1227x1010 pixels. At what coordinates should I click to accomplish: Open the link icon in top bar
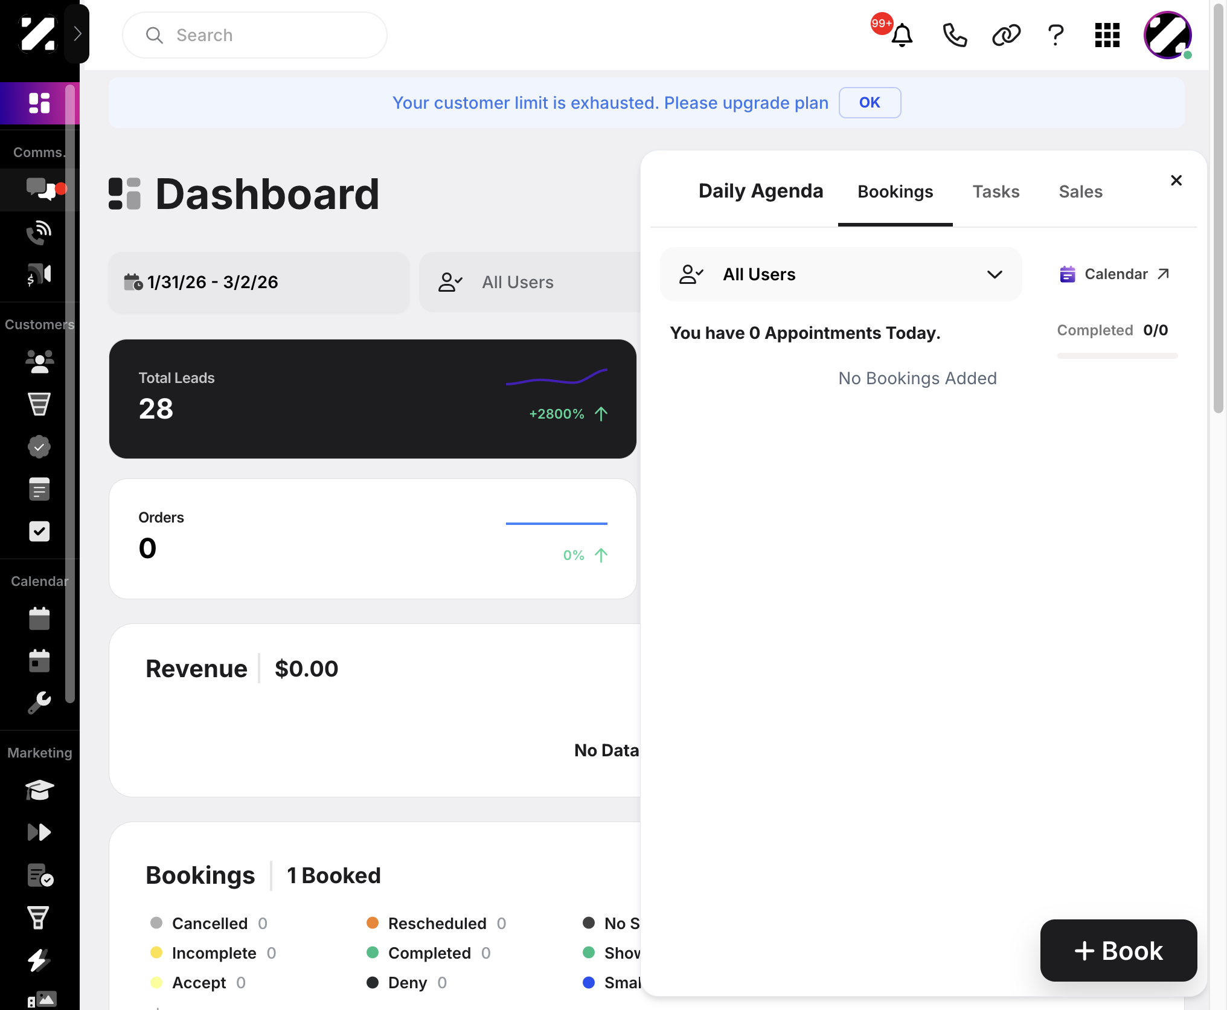(1006, 35)
